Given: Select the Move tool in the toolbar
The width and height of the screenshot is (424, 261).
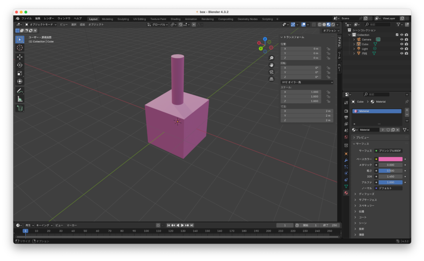Looking at the screenshot, I should coord(20,57).
